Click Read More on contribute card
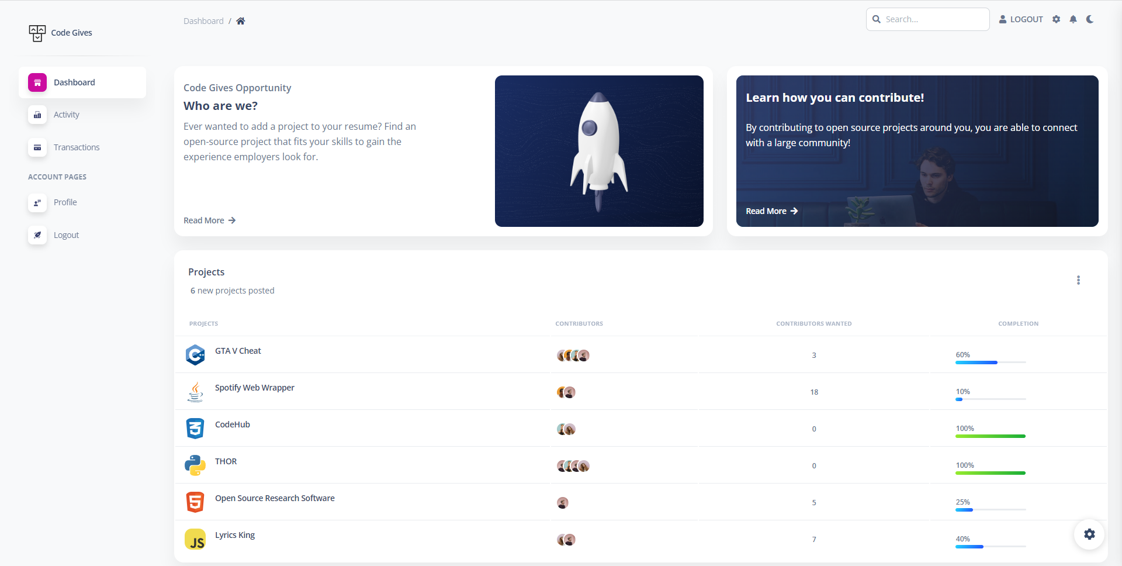1122x566 pixels. tap(772, 211)
